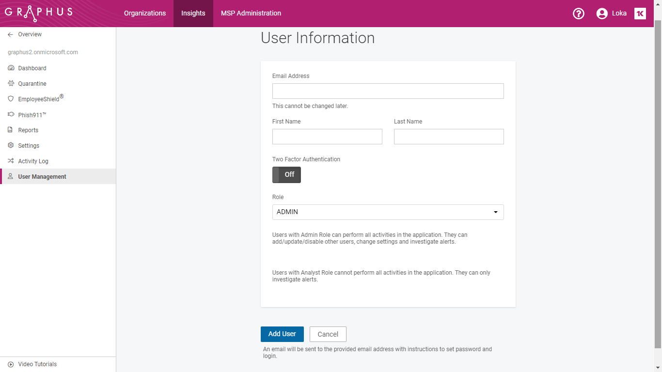Open the Kaseya K icon menu
This screenshot has width=662, height=372.
640,14
